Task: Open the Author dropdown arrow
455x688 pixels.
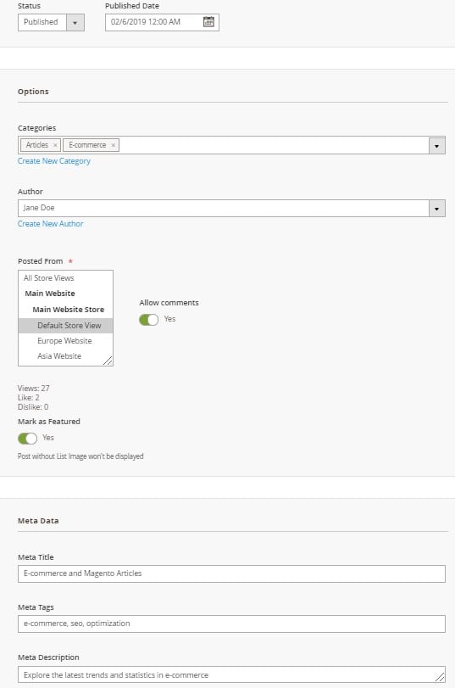Action: [436, 209]
